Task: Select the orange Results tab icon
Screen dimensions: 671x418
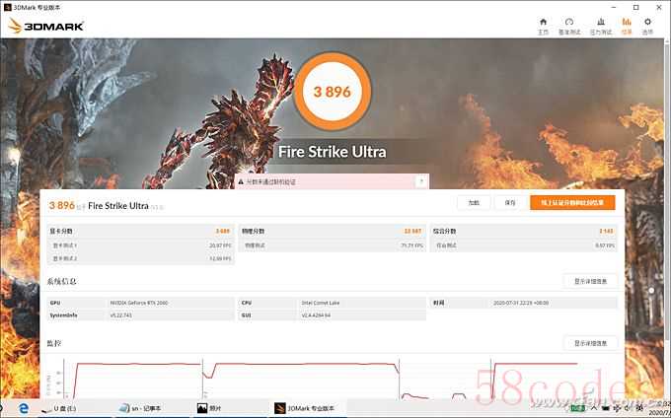Action: [627, 26]
